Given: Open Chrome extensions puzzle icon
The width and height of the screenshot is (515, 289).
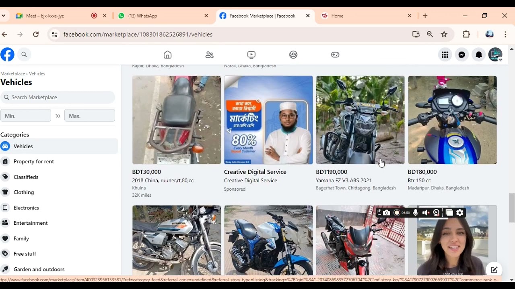Looking at the screenshot, I should pyautogui.click(x=466, y=35).
